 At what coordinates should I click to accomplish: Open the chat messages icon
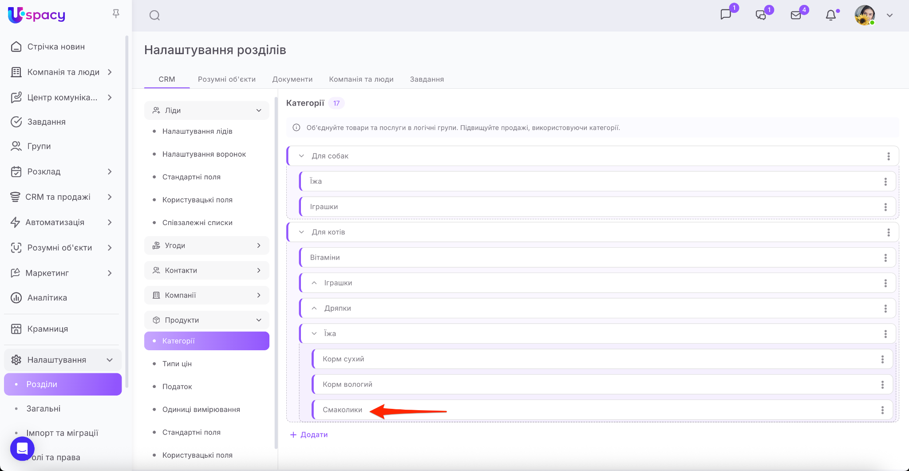click(726, 15)
